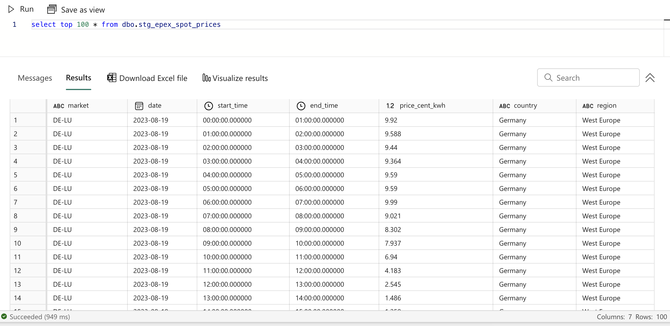The width and height of the screenshot is (670, 326).
Task: Click the Save as view icon
Action: click(x=52, y=9)
